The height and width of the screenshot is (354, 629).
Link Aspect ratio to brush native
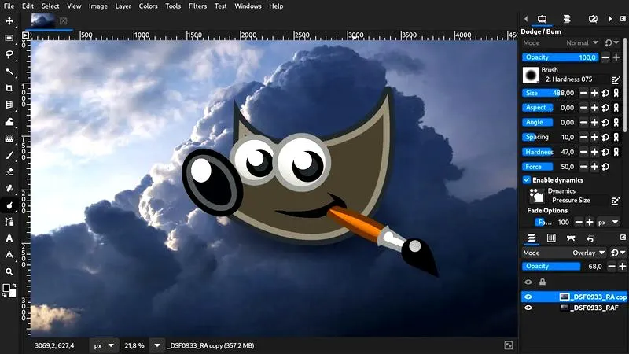616,108
